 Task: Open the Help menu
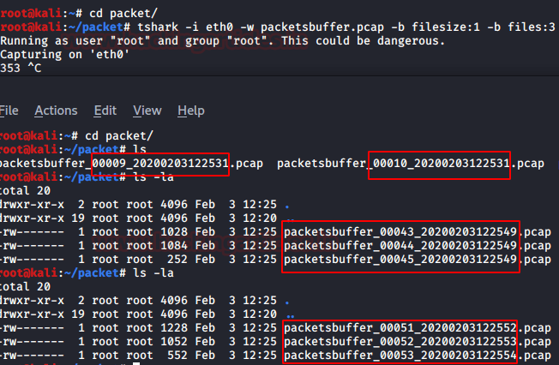[x=190, y=111]
